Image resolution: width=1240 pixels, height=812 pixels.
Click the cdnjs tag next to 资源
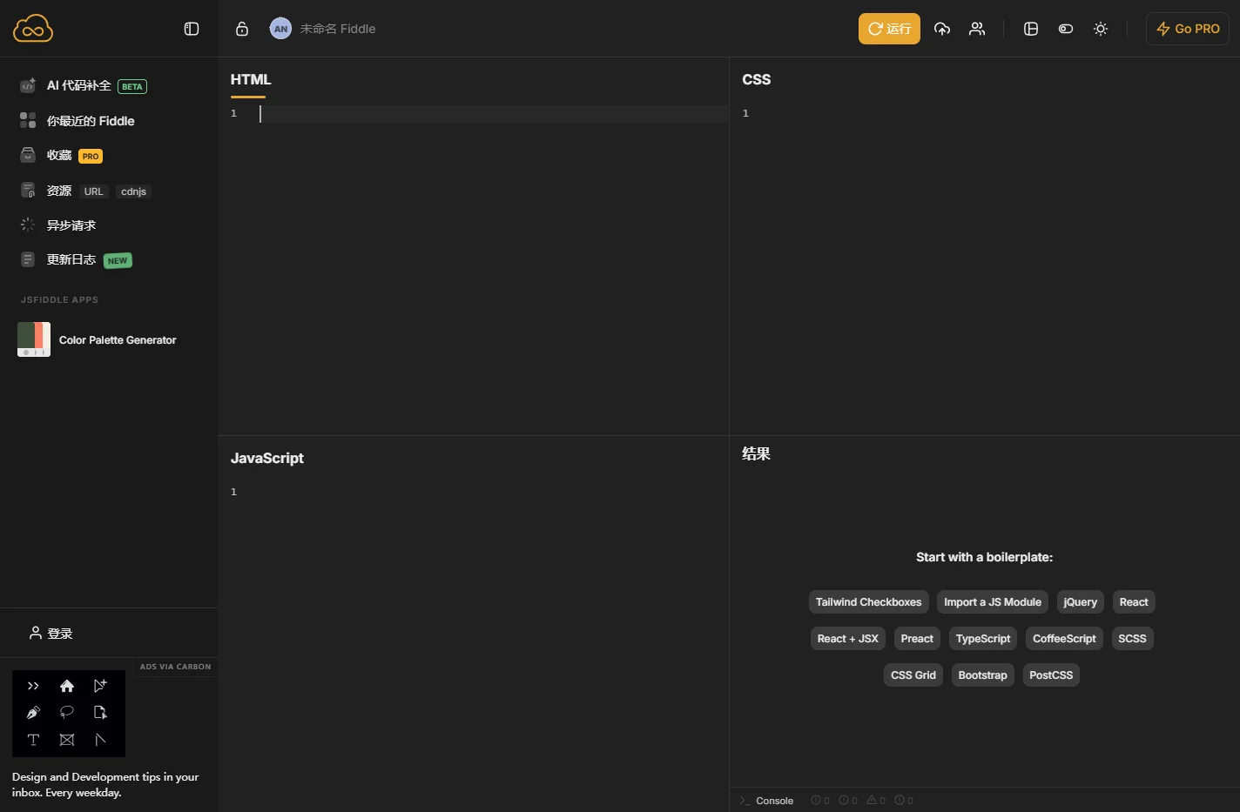(x=133, y=191)
